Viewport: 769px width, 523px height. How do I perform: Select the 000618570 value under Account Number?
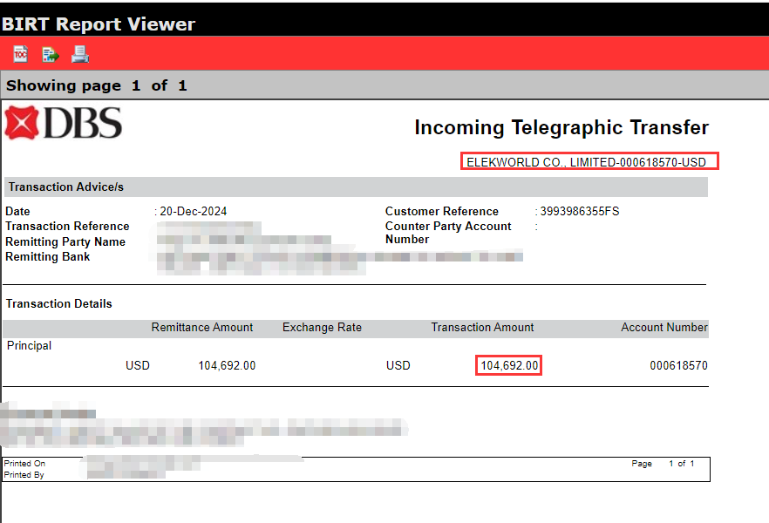point(678,365)
